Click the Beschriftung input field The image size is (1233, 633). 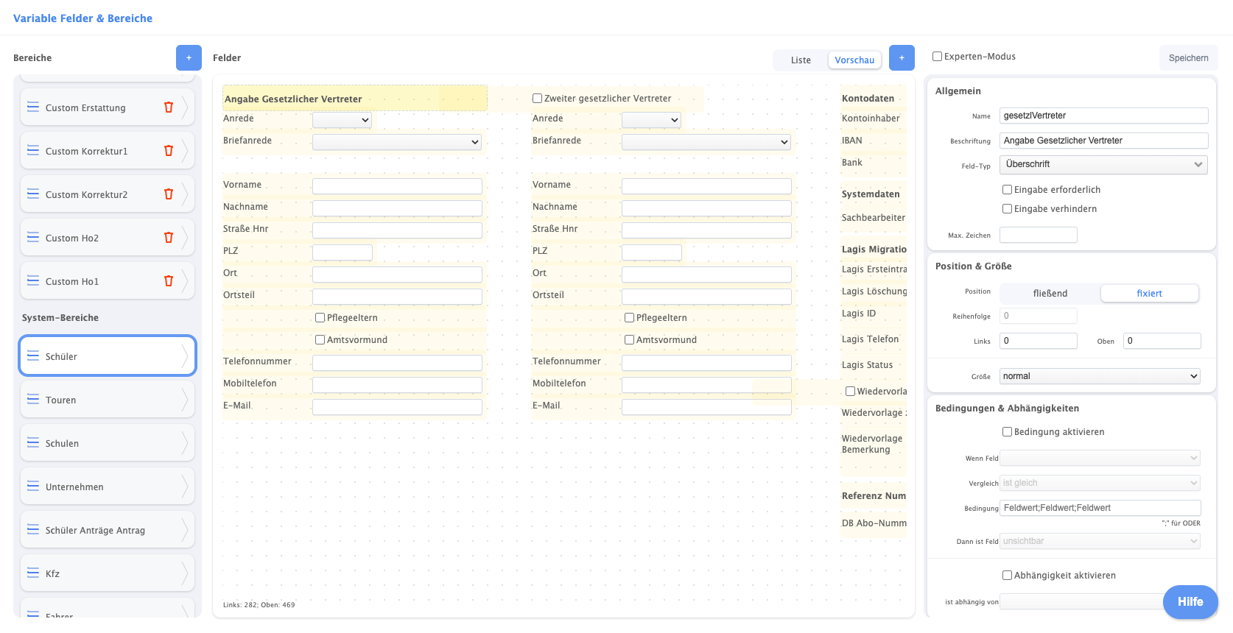coord(1103,141)
